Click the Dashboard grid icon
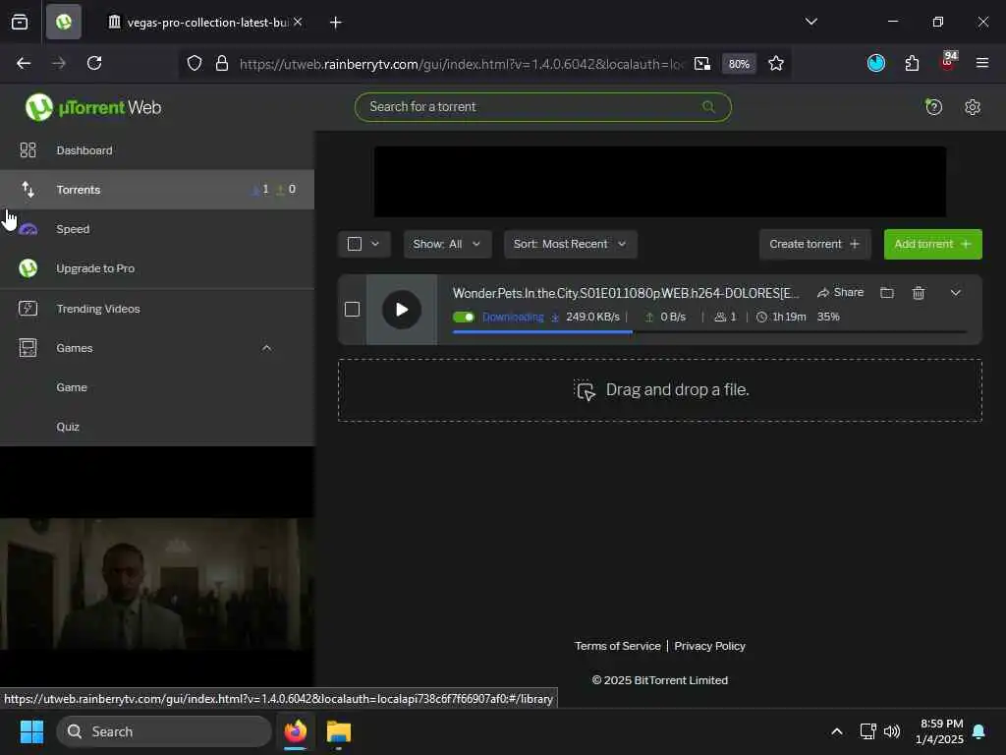This screenshot has height=755, width=1006. pos(28,150)
